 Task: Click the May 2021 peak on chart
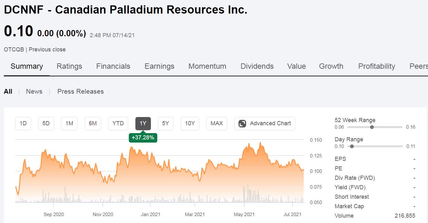(x=260, y=143)
